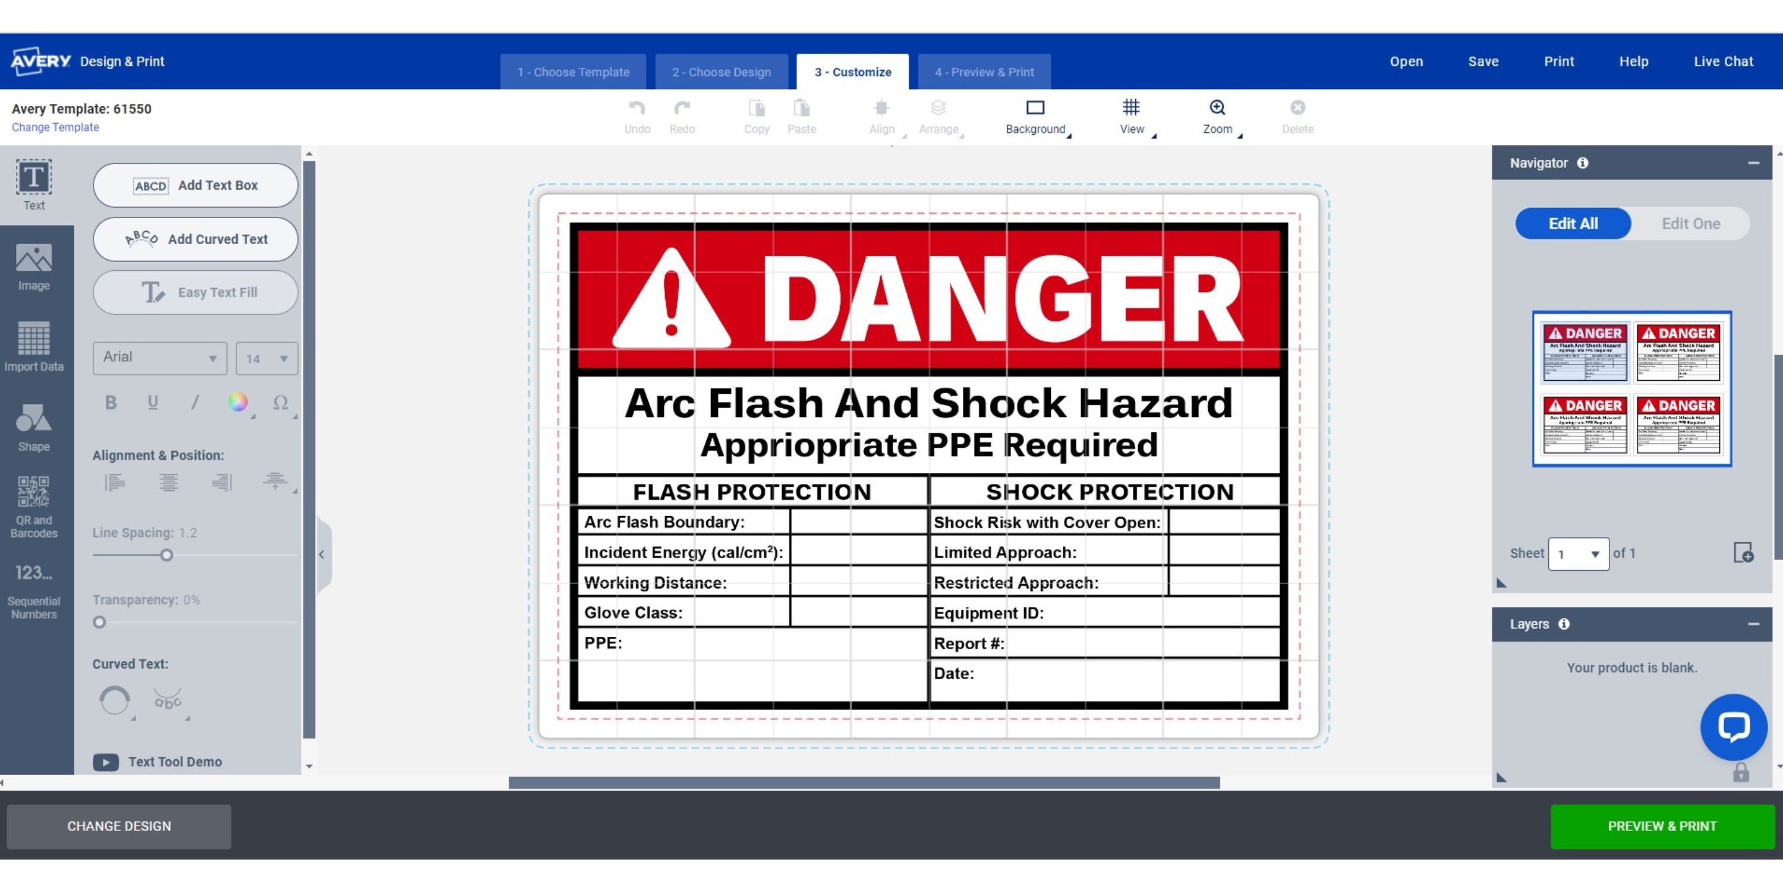Open the View grid dropdown
Screen dimensions: 1783x891
1132,118
